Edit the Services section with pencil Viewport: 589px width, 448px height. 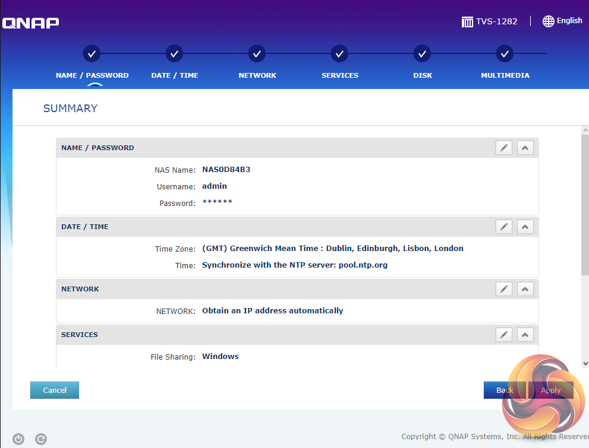[504, 335]
